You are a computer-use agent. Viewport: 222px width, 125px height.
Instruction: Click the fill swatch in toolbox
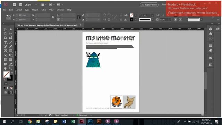tap(6, 74)
